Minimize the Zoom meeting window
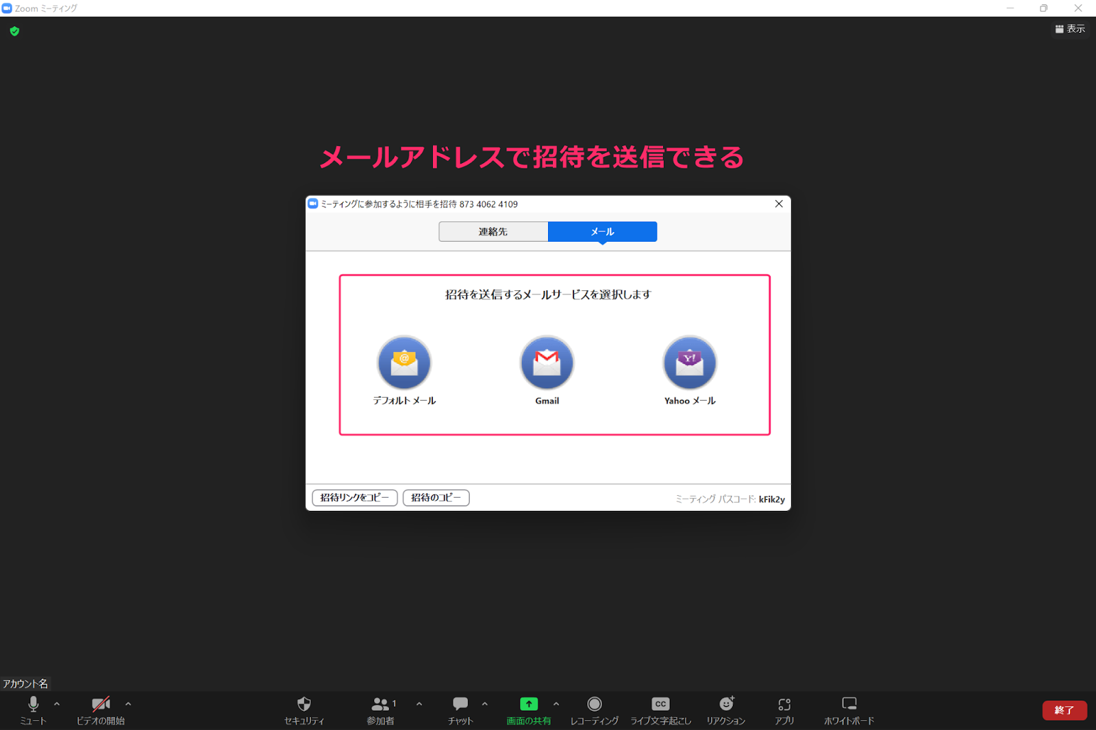This screenshot has width=1096, height=730. (1010, 8)
